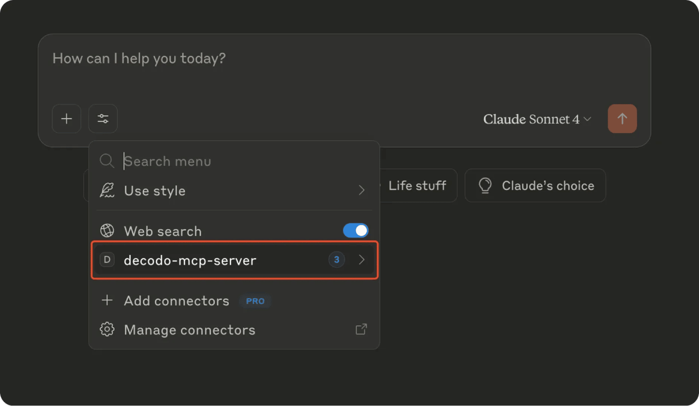Open Manage connectors
699x406 pixels.
click(234, 330)
